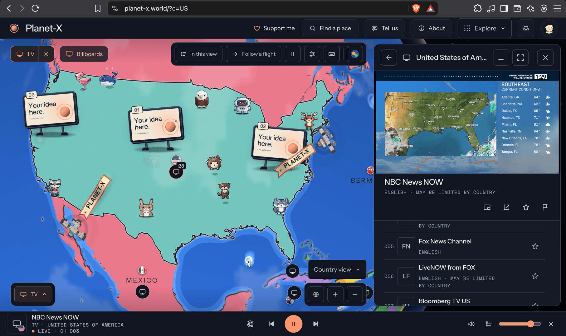Zoom in the map with plus button
This screenshot has width=566, height=336.
pyautogui.click(x=335, y=294)
